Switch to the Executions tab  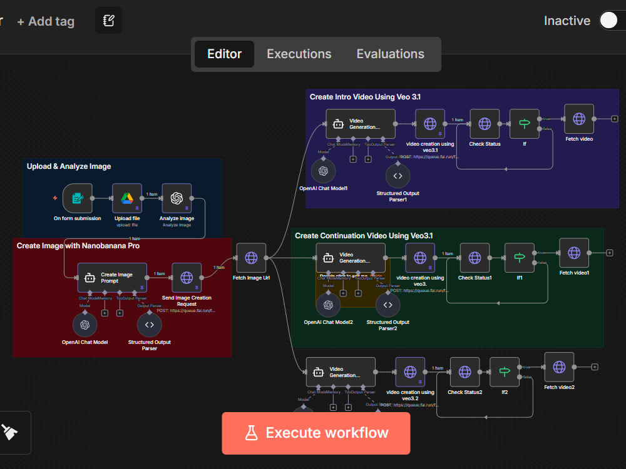[x=299, y=54]
